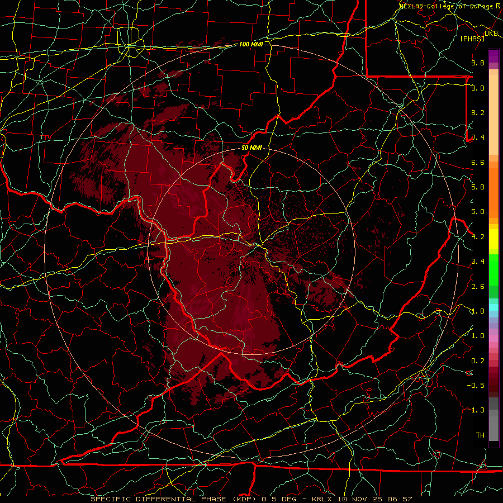Select the 9.8 value on color scale
Viewport: 503px width, 503px height.
[478, 63]
